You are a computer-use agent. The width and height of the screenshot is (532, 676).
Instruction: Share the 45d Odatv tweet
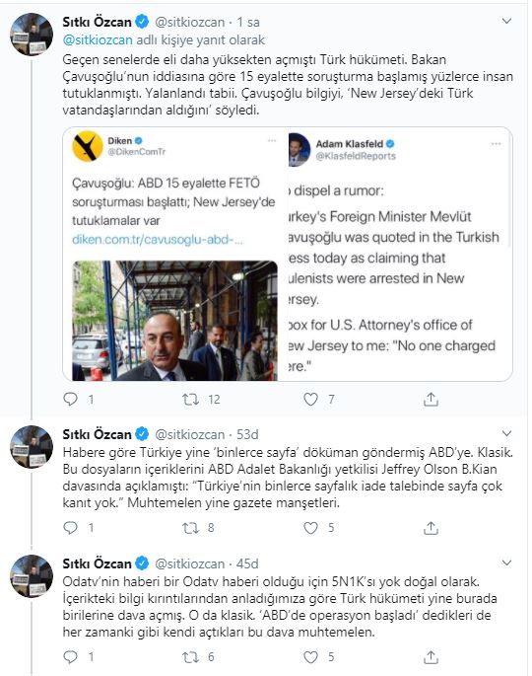tap(431, 657)
